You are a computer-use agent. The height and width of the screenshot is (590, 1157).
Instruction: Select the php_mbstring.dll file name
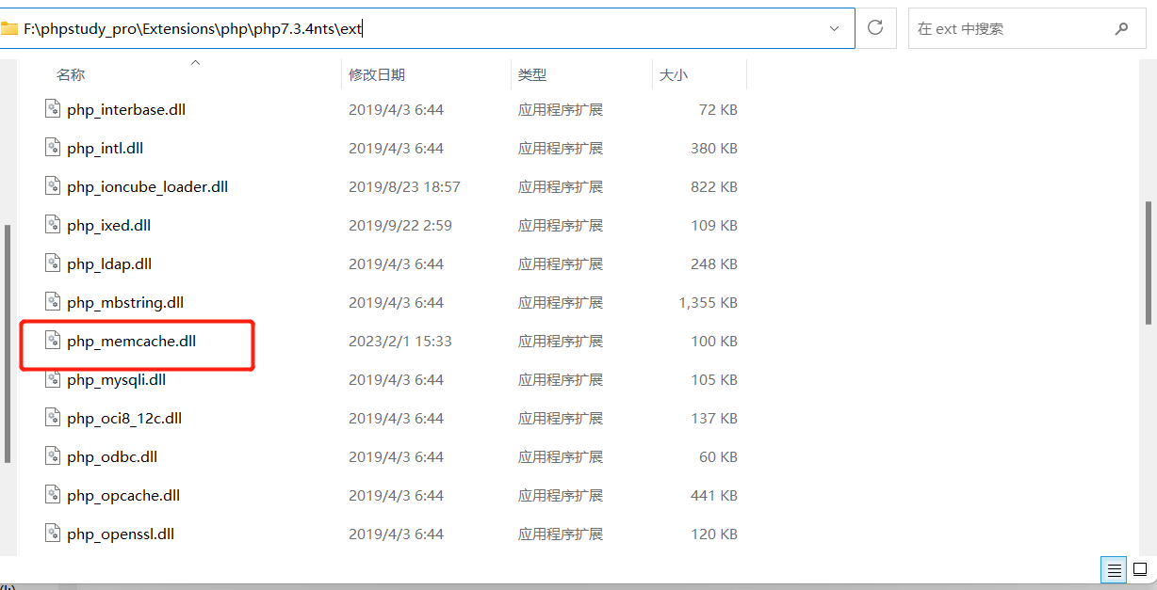point(125,302)
